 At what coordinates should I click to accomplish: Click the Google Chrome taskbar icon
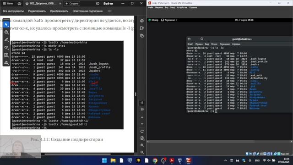click(x=155, y=160)
